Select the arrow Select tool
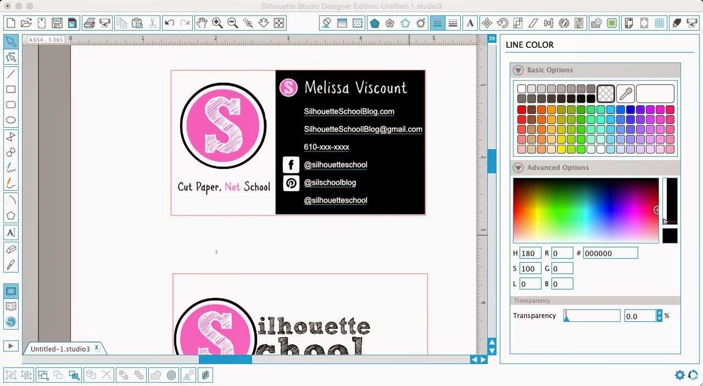Screen dimensions: 703x386 [x=11, y=42]
